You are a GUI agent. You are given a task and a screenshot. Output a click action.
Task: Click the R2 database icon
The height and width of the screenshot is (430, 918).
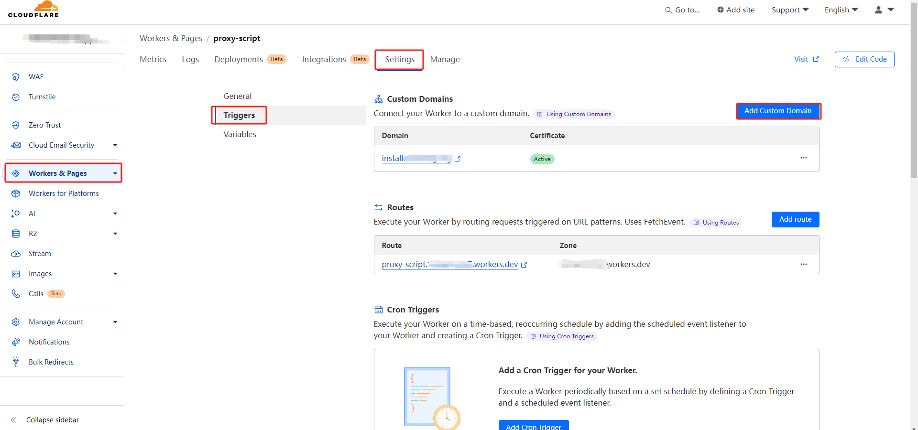(x=16, y=234)
